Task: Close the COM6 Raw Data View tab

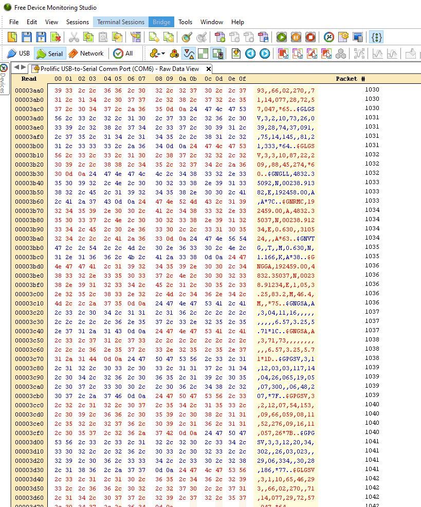Action: tap(209, 69)
